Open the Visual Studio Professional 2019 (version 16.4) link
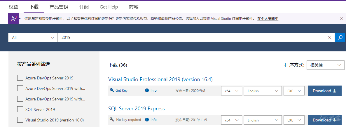 [160, 79]
